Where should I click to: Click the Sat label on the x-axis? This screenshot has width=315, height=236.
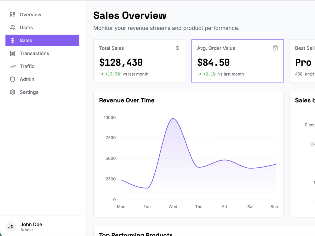click(250, 207)
